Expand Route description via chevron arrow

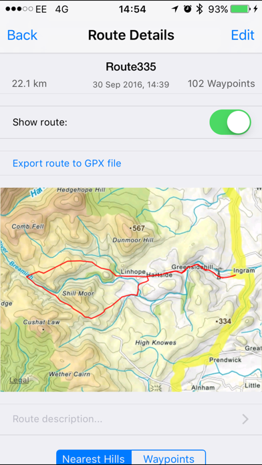[x=245, y=419]
